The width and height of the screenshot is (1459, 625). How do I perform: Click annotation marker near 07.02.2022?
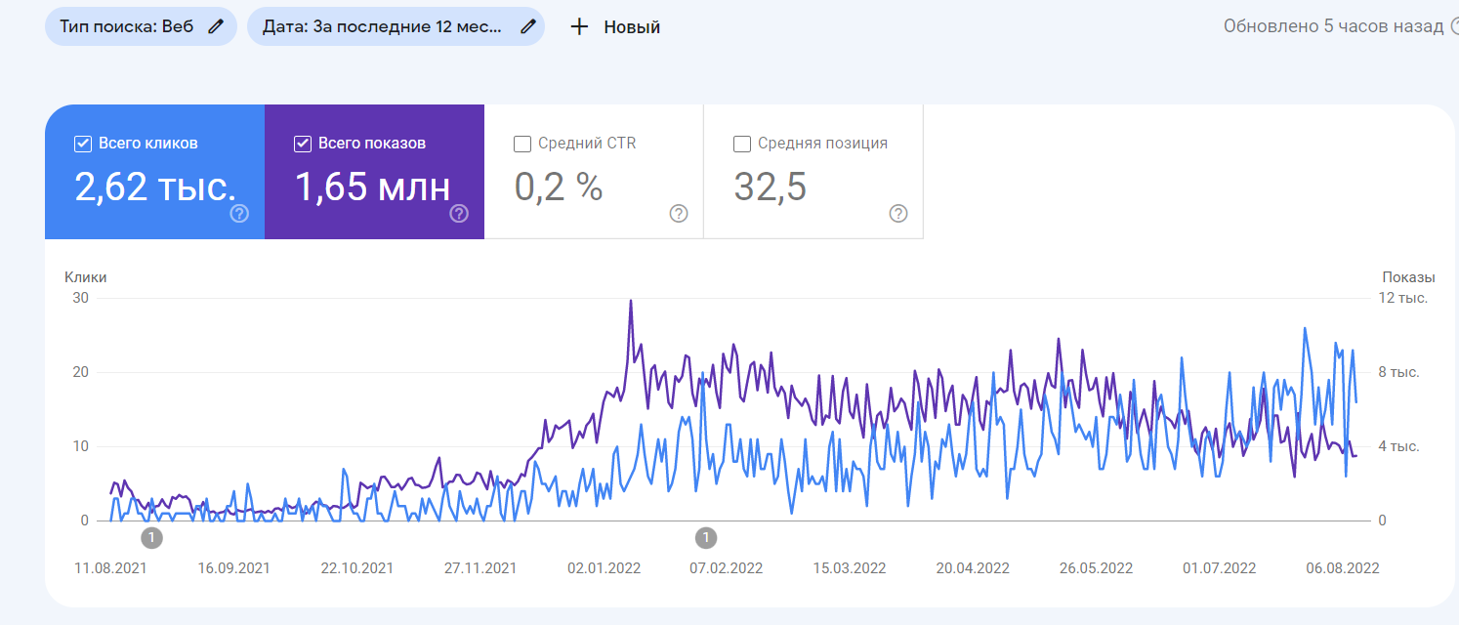(x=707, y=537)
